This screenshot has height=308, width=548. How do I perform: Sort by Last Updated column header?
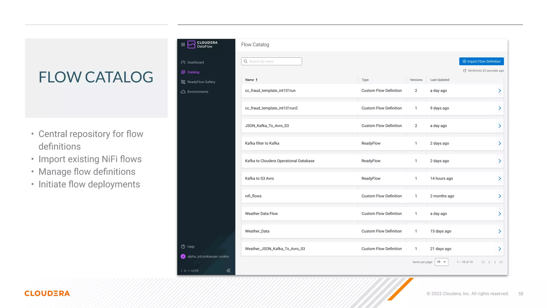[440, 80]
